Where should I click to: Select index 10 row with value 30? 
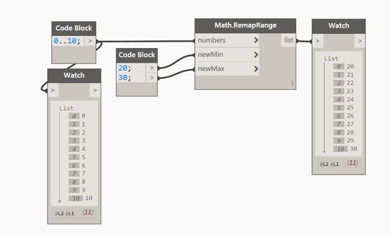(345, 149)
